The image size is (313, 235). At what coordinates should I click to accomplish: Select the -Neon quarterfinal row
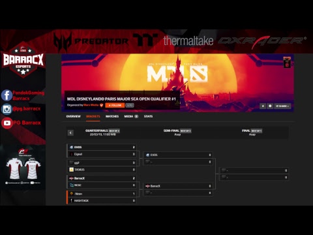tap(102, 194)
